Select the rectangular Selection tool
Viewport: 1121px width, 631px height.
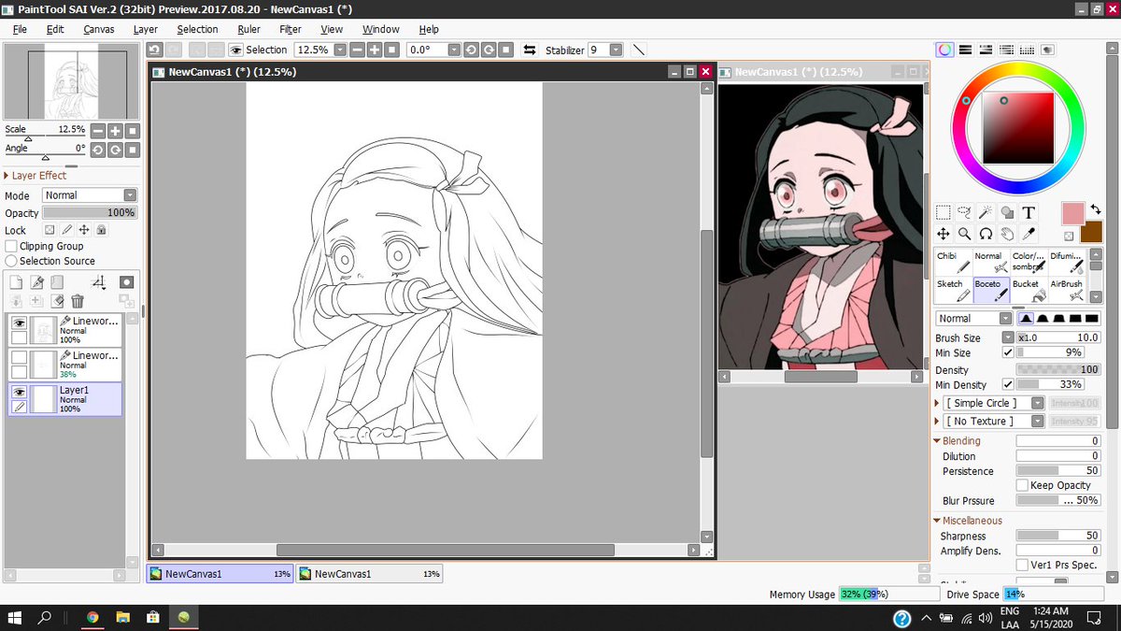click(x=944, y=212)
